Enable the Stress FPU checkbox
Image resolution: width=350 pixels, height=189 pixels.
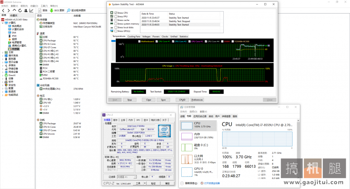pos(116,16)
